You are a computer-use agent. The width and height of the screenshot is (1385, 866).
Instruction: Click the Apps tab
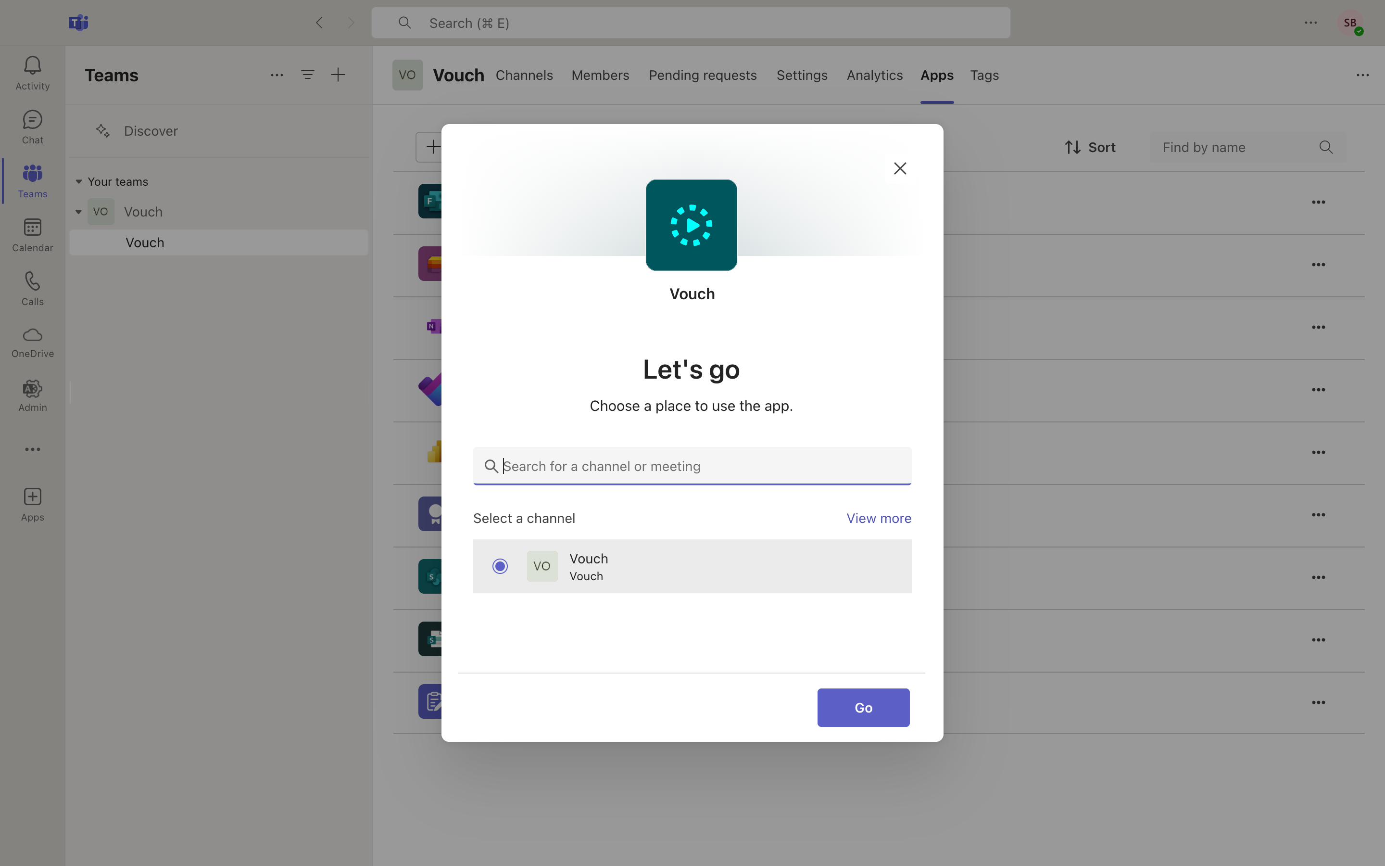click(937, 75)
